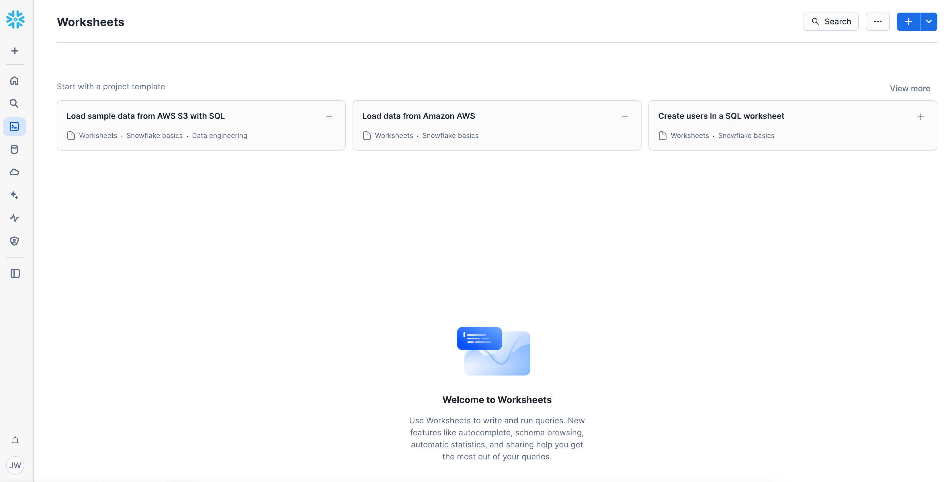Click the Snowflake logo icon

point(15,19)
